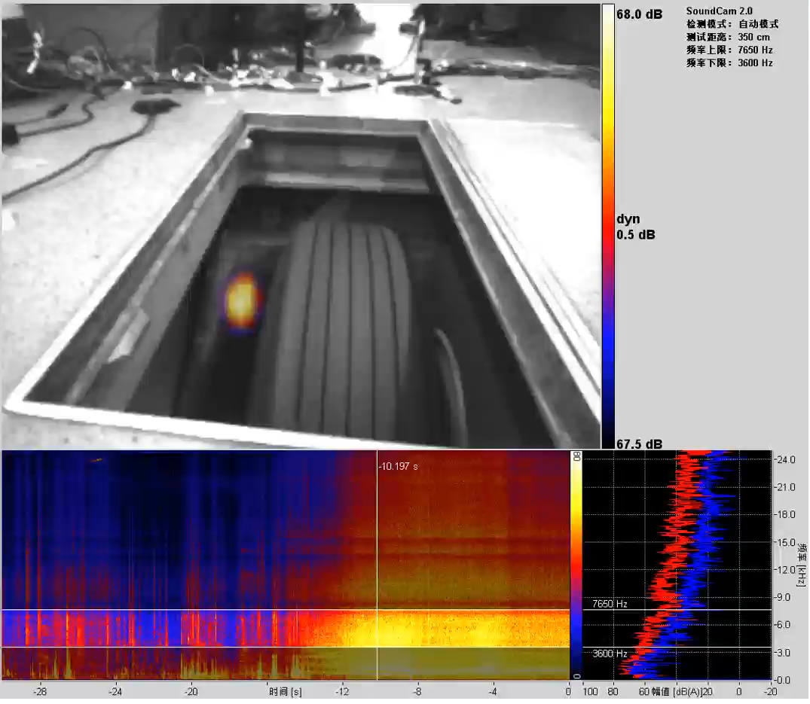Select the 3600 Hz lower frequency line
This screenshot has width=810, height=704.
[x=286, y=647]
